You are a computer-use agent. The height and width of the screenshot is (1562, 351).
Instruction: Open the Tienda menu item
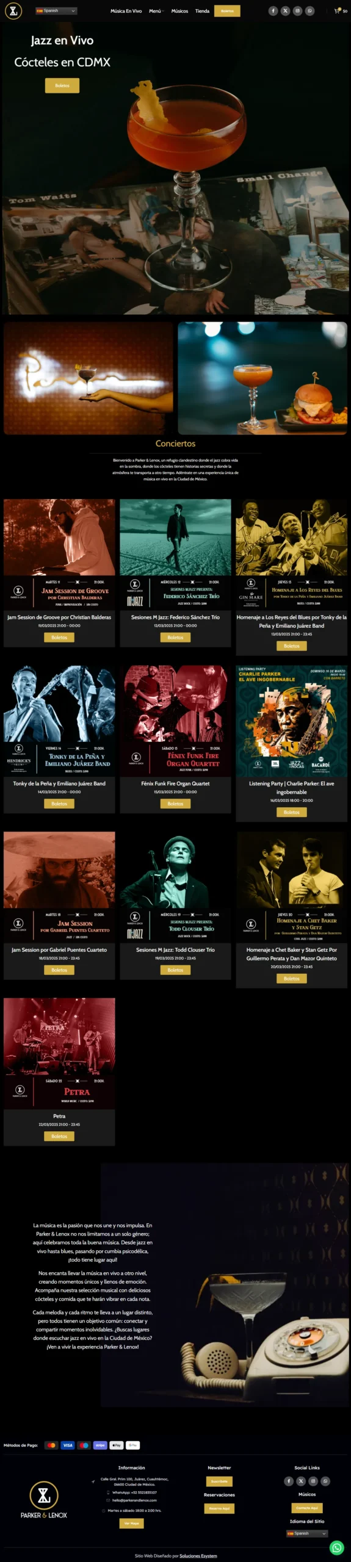coord(202,11)
